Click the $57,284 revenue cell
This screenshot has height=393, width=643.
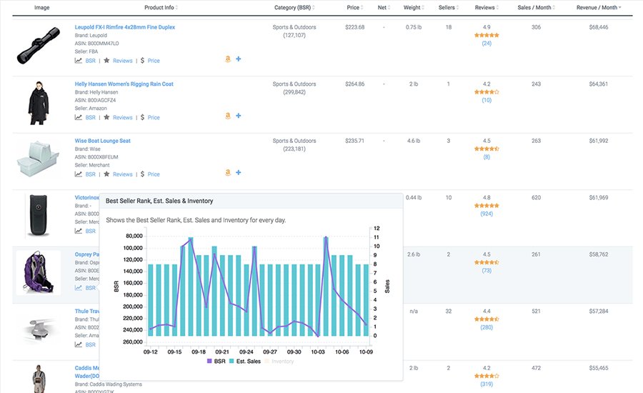click(x=599, y=312)
